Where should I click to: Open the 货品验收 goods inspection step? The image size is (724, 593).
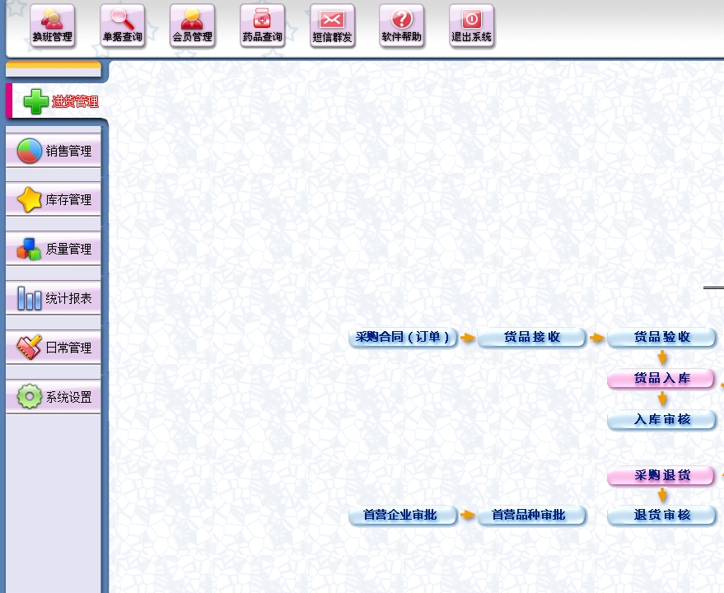point(661,338)
